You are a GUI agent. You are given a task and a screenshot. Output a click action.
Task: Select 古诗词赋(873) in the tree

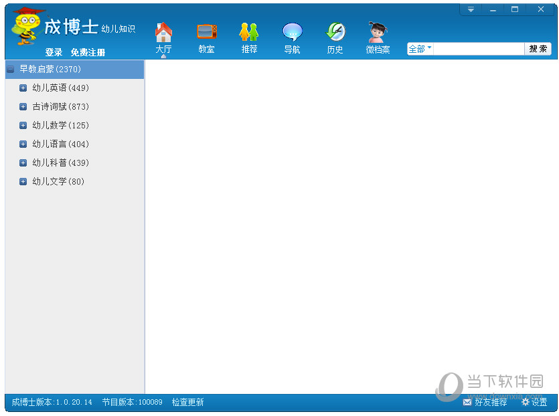pyautogui.click(x=61, y=106)
